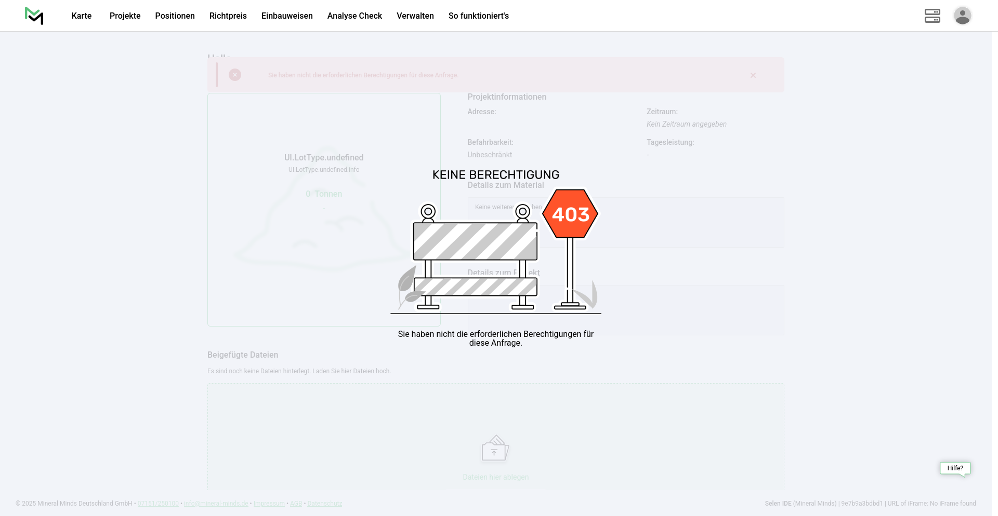Open the Verwalten menu
This screenshot has width=998, height=516.
(415, 16)
